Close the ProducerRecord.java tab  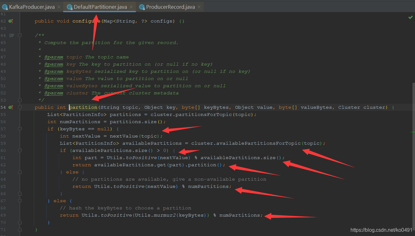[199, 7]
